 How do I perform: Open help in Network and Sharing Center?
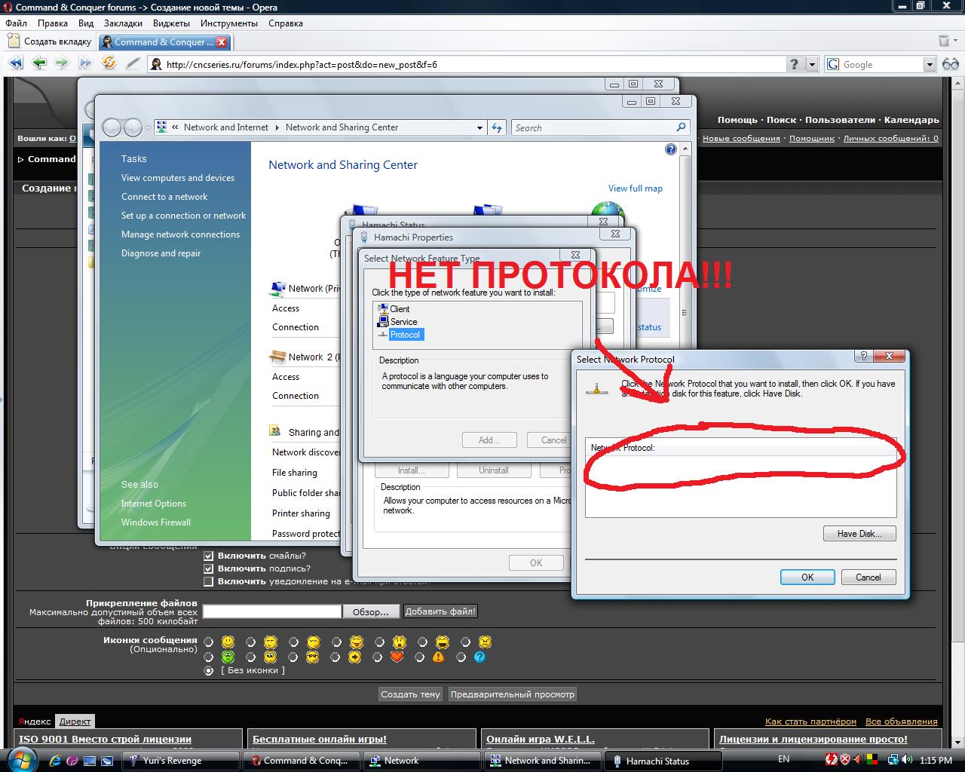pos(671,149)
